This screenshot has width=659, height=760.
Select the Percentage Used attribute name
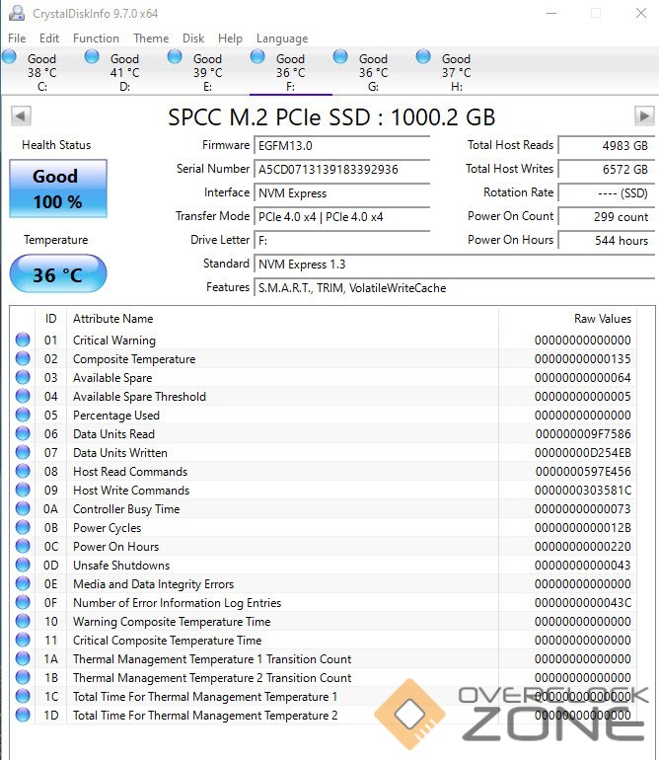click(116, 416)
